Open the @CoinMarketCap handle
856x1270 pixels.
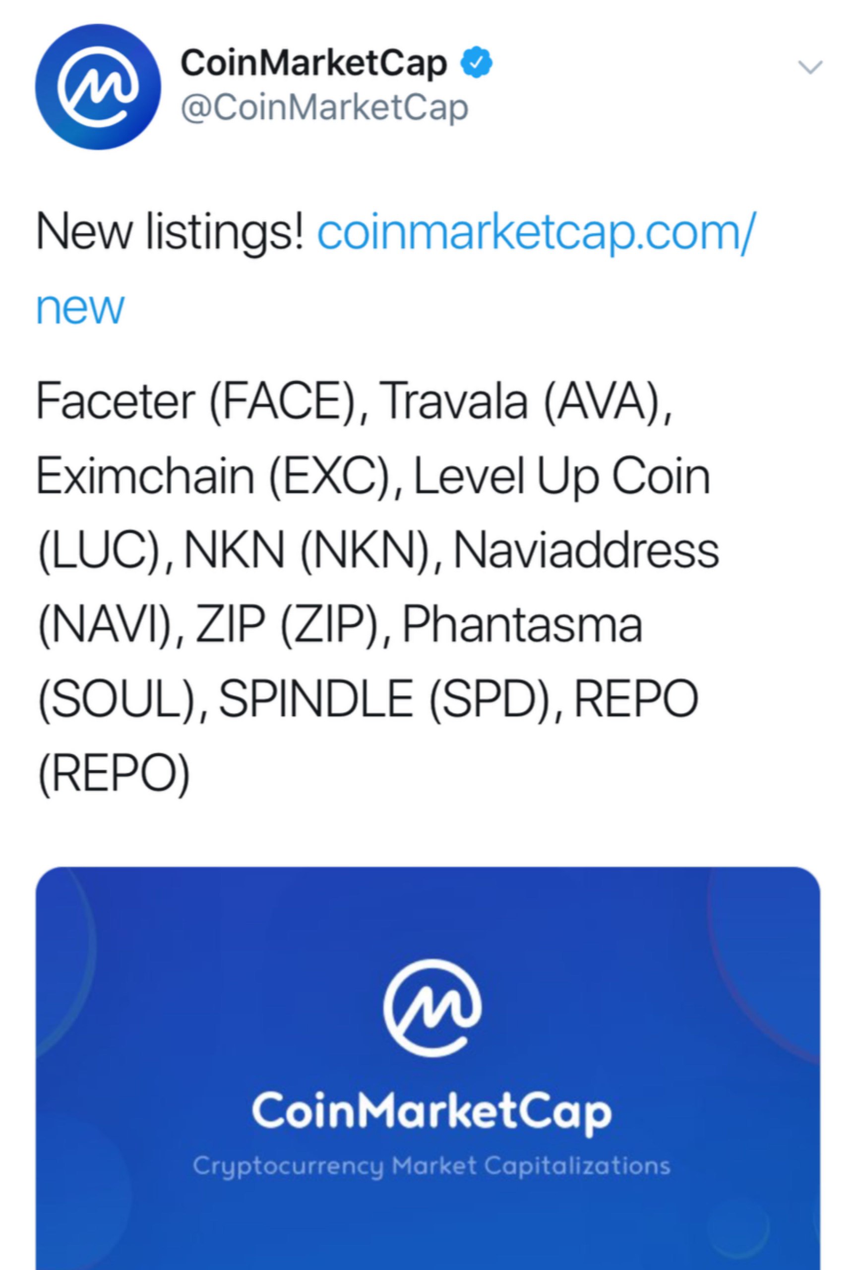324,108
